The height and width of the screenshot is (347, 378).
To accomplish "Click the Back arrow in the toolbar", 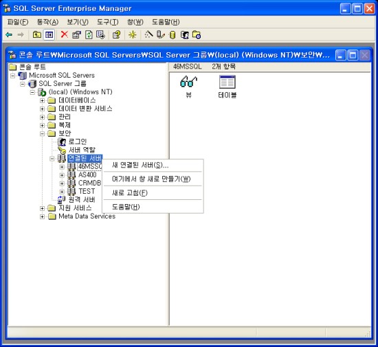I will point(9,35).
